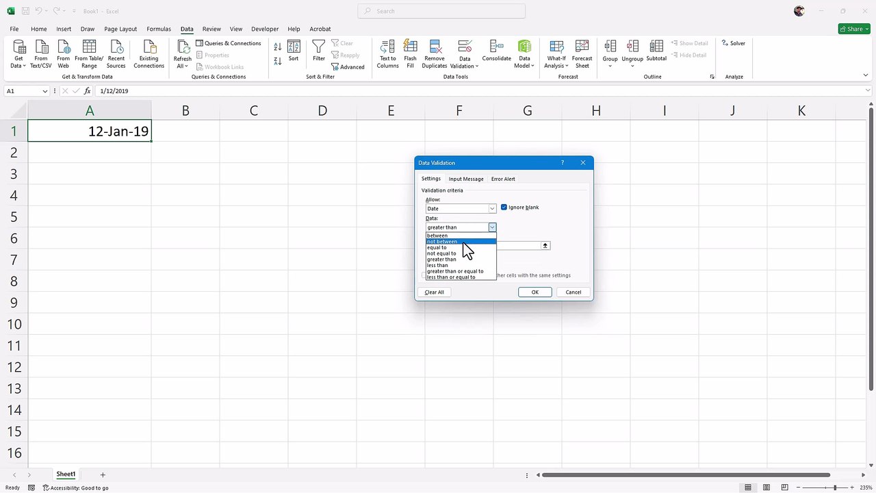876x493 pixels.
Task: Open the Error Alert tab
Action: click(x=503, y=179)
